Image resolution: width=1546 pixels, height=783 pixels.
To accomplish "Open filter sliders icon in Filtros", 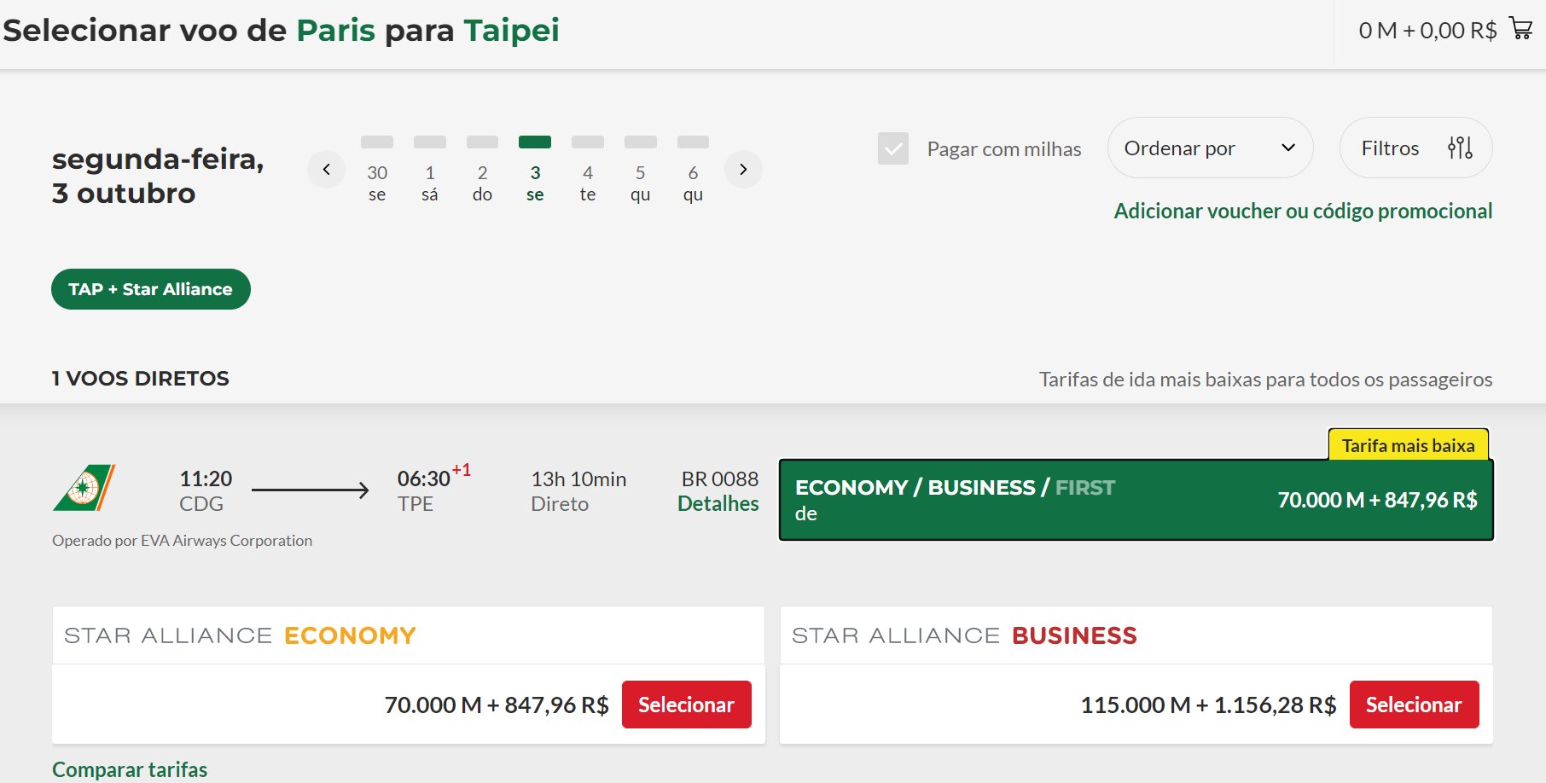I will point(1460,148).
